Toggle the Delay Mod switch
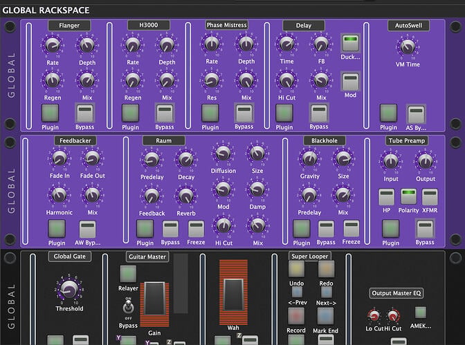The width and height of the screenshot is (465, 345). click(350, 81)
